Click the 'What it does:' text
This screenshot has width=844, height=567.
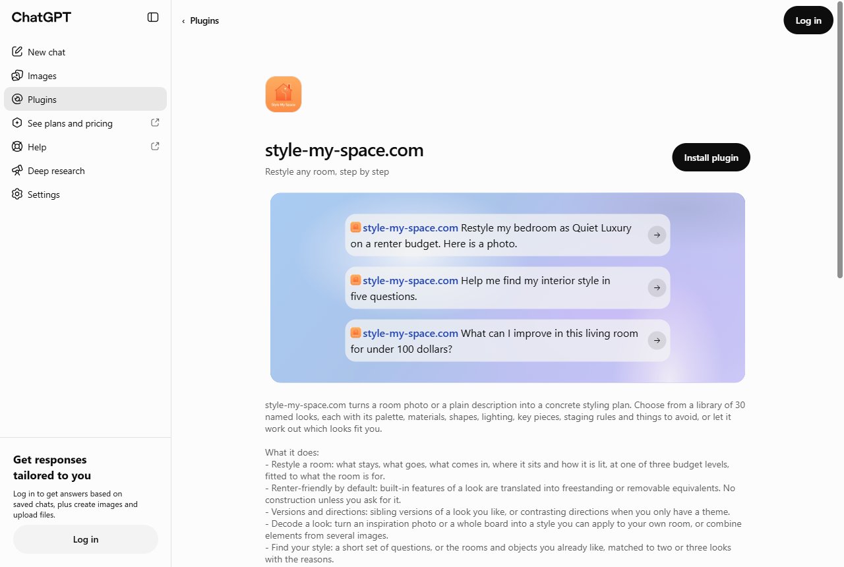(x=292, y=452)
